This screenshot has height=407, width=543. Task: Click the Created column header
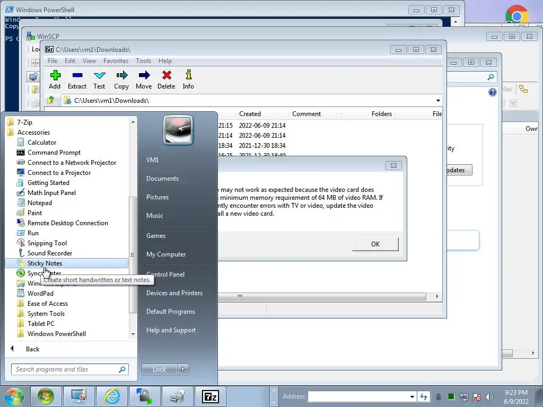pyautogui.click(x=261, y=114)
